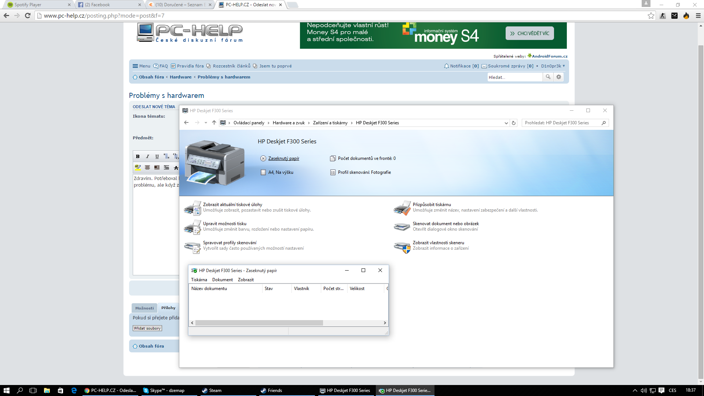Image resolution: width=704 pixels, height=396 pixels.
Task: Click the forum search magnifier button
Action: tap(548, 77)
